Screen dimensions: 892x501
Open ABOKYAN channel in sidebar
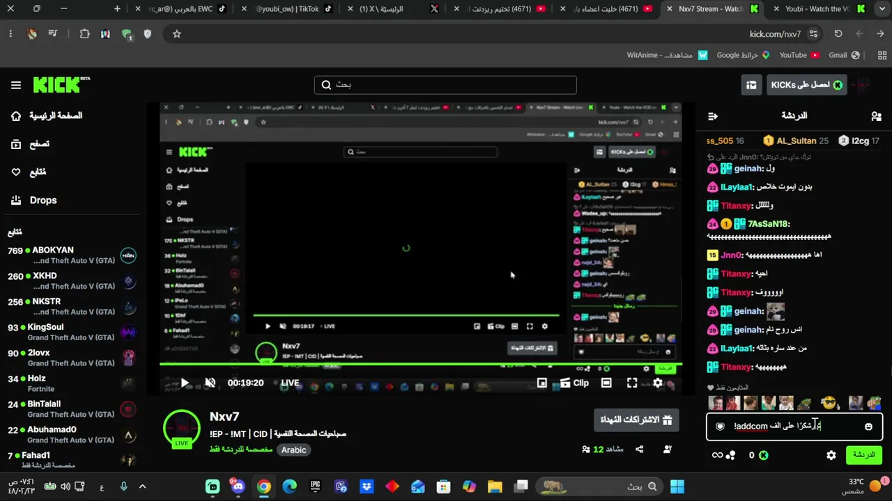click(72, 255)
